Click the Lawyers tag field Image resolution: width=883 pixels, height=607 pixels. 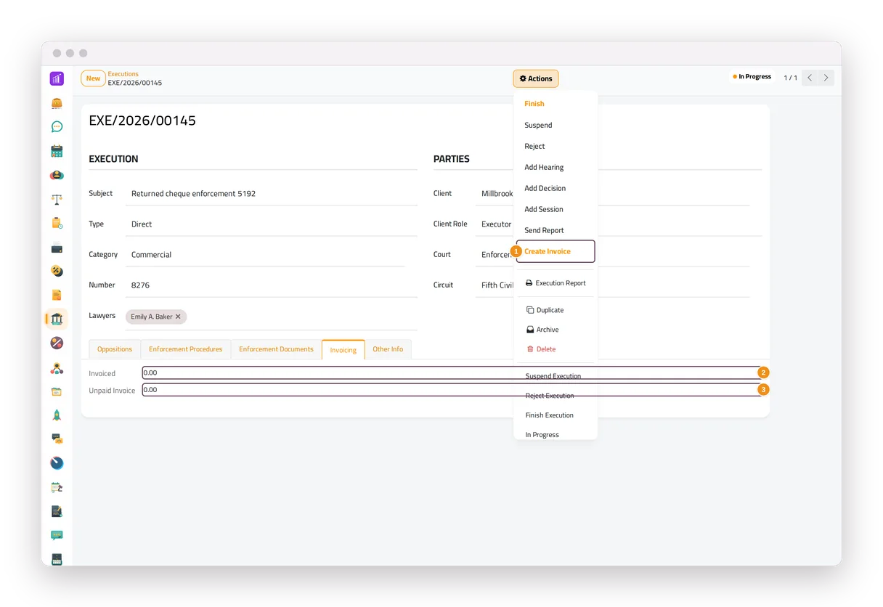pyautogui.click(x=270, y=317)
